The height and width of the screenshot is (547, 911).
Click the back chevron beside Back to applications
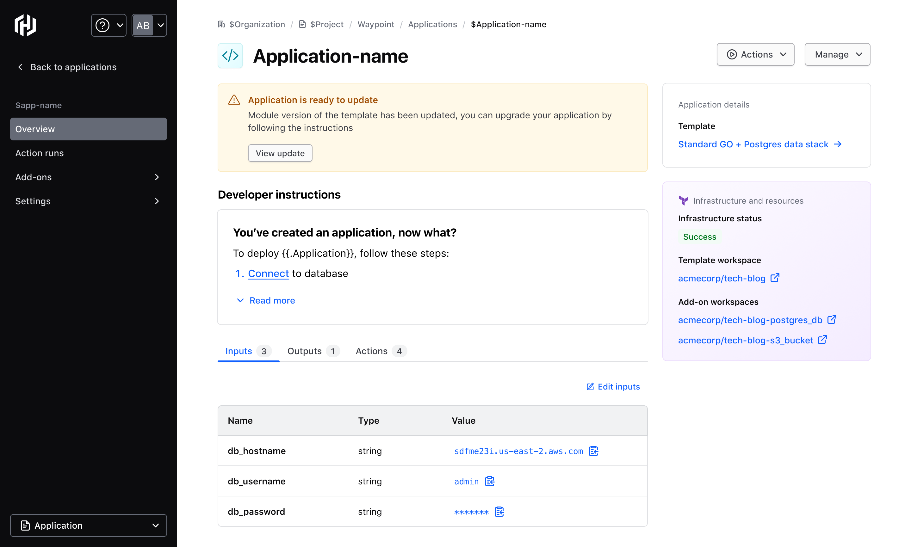20,67
